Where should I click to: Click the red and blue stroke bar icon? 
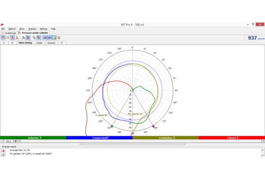pos(45,38)
